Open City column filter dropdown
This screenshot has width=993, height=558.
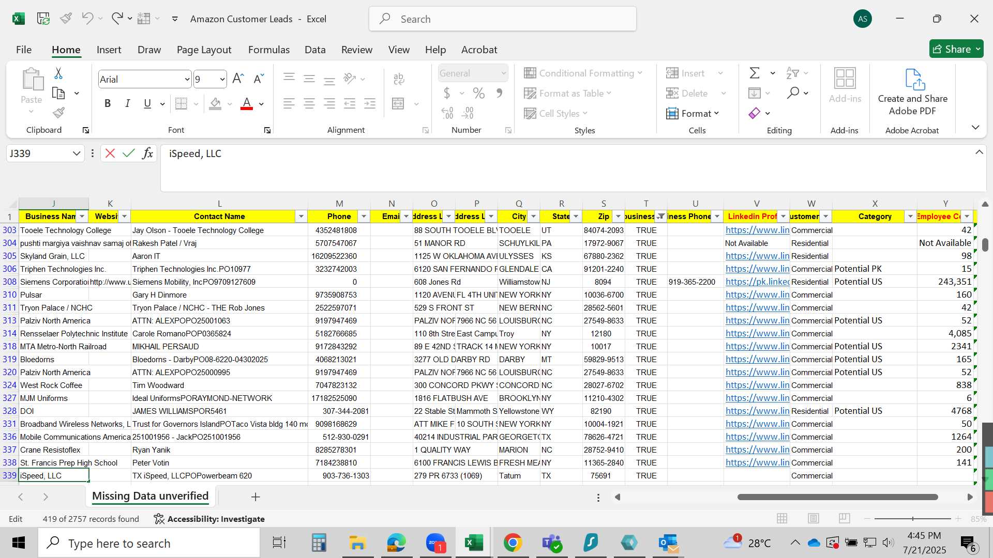pos(533,216)
